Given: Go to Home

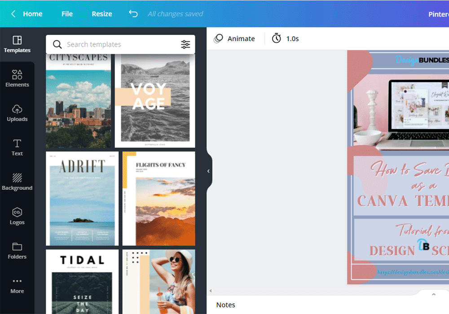Looking at the screenshot, I should tap(33, 14).
